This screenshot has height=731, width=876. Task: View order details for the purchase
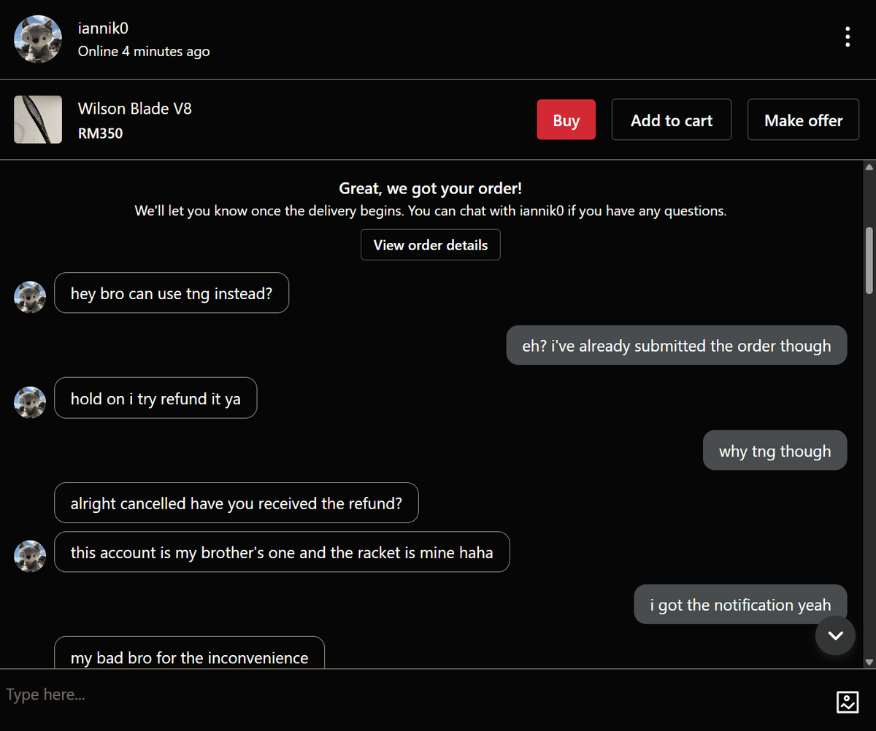(430, 244)
